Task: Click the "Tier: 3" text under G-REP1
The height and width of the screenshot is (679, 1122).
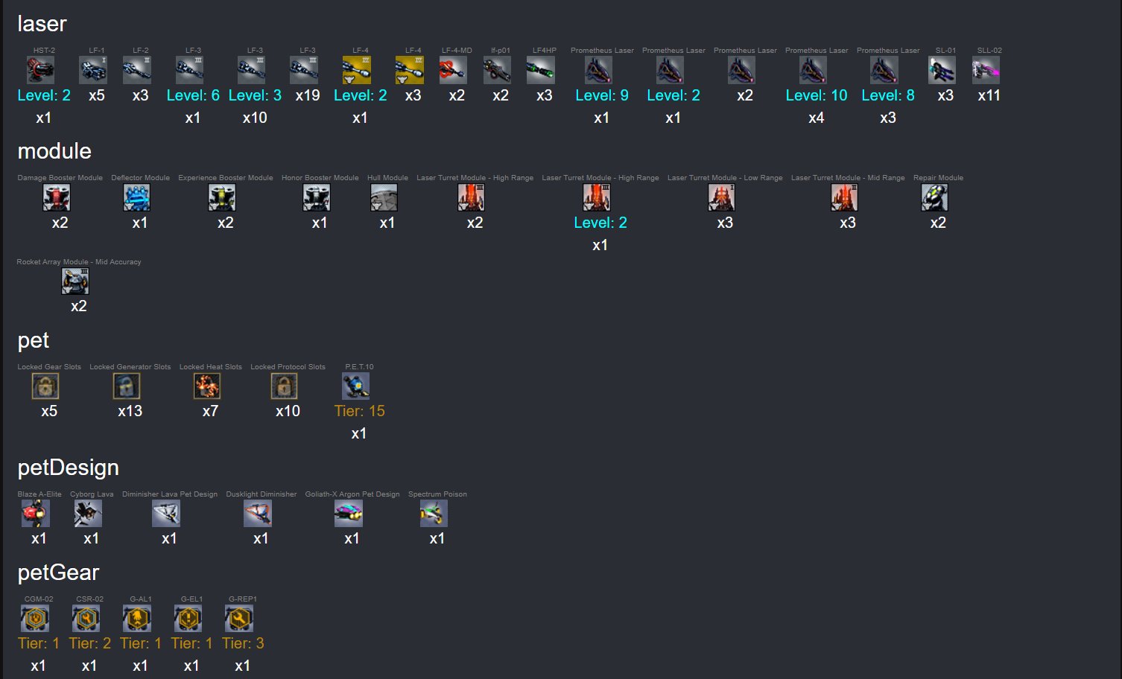Action: [243, 643]
